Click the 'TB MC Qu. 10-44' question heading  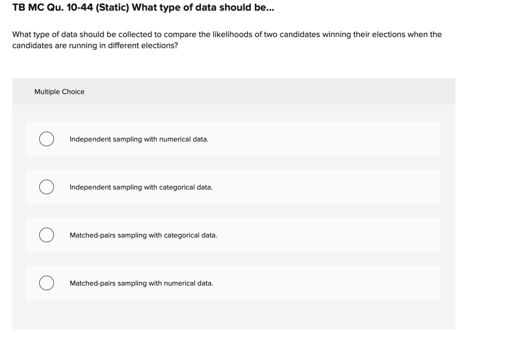click(53, 8)
